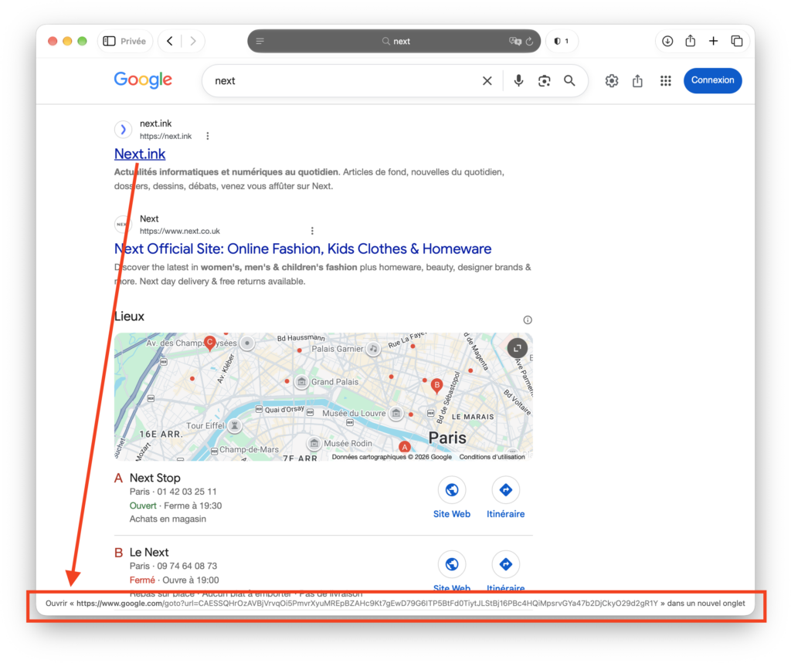Expand the map to full view

point(517,348)
